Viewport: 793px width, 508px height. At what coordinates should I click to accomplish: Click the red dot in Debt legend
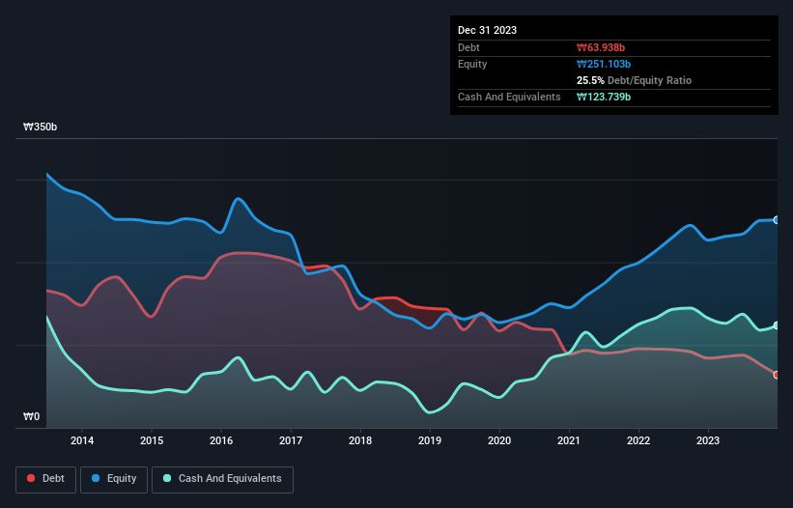[x=31, y=478]
